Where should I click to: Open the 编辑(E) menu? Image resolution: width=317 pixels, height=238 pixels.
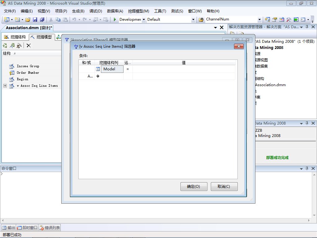27,11
